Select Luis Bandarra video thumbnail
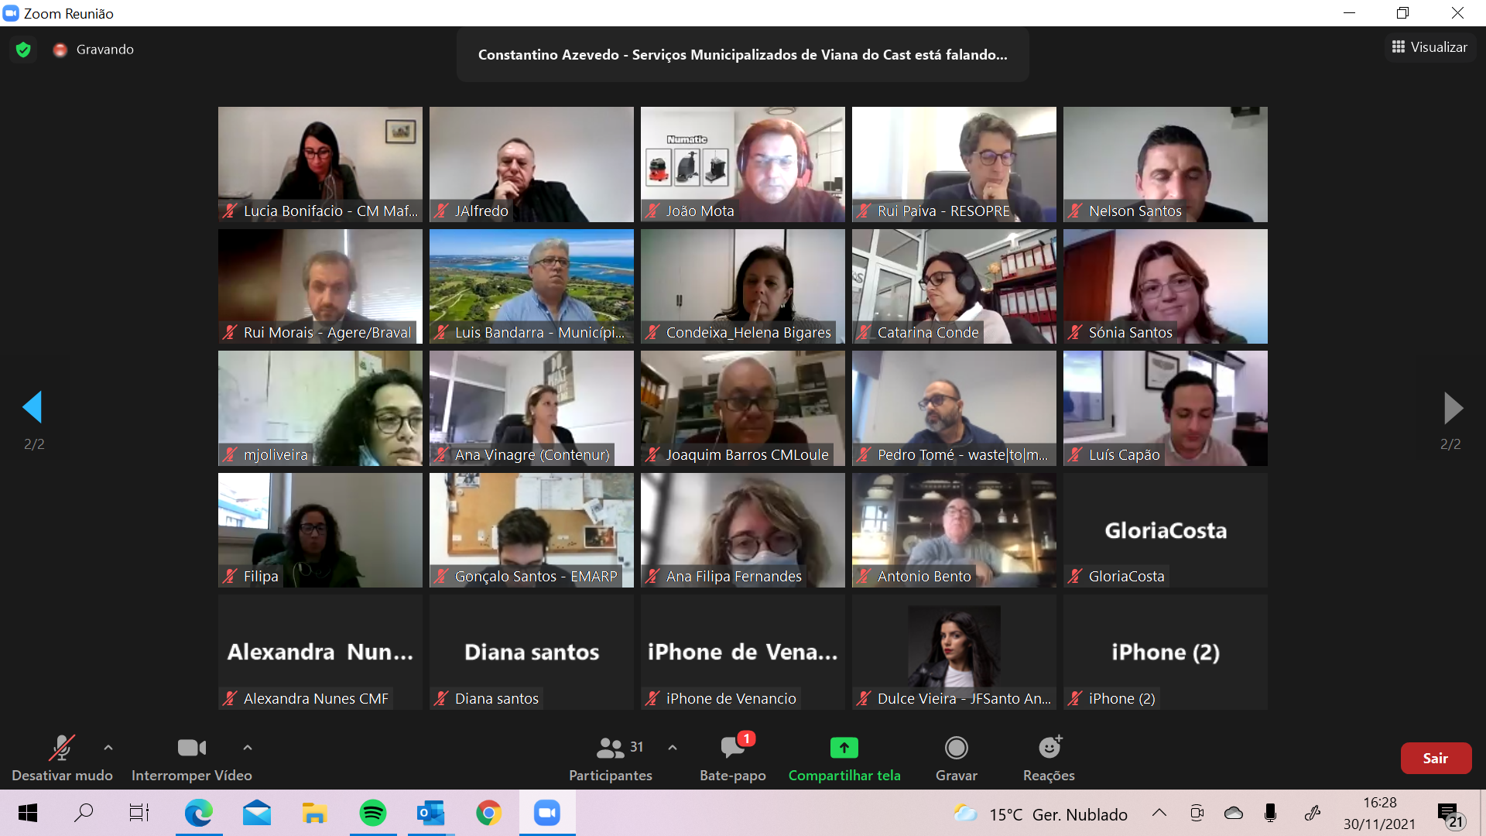The height and width of the screenshot is (836, 1486). (x=531, y=286)
